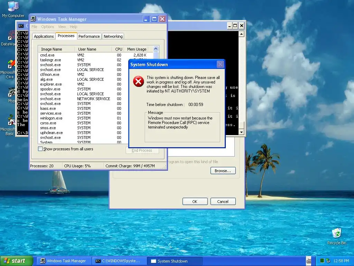
Task: Select lsass.exe process row
Action: tap(83, 108)
